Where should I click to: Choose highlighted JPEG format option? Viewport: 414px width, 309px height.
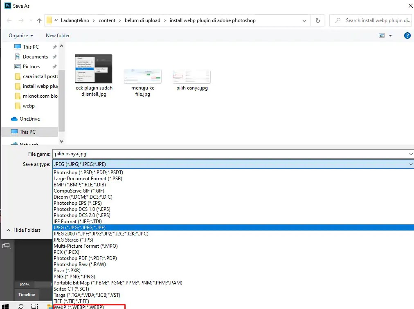(x=234, y=228)
